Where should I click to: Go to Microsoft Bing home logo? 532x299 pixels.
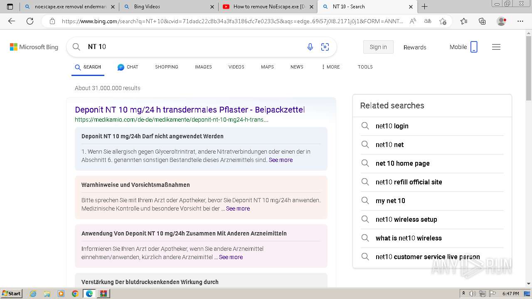point(34,47)
